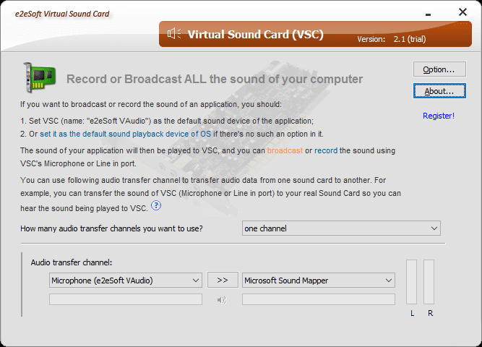Click the About... button
Screen dimensions: 482x347
(439, 91)
